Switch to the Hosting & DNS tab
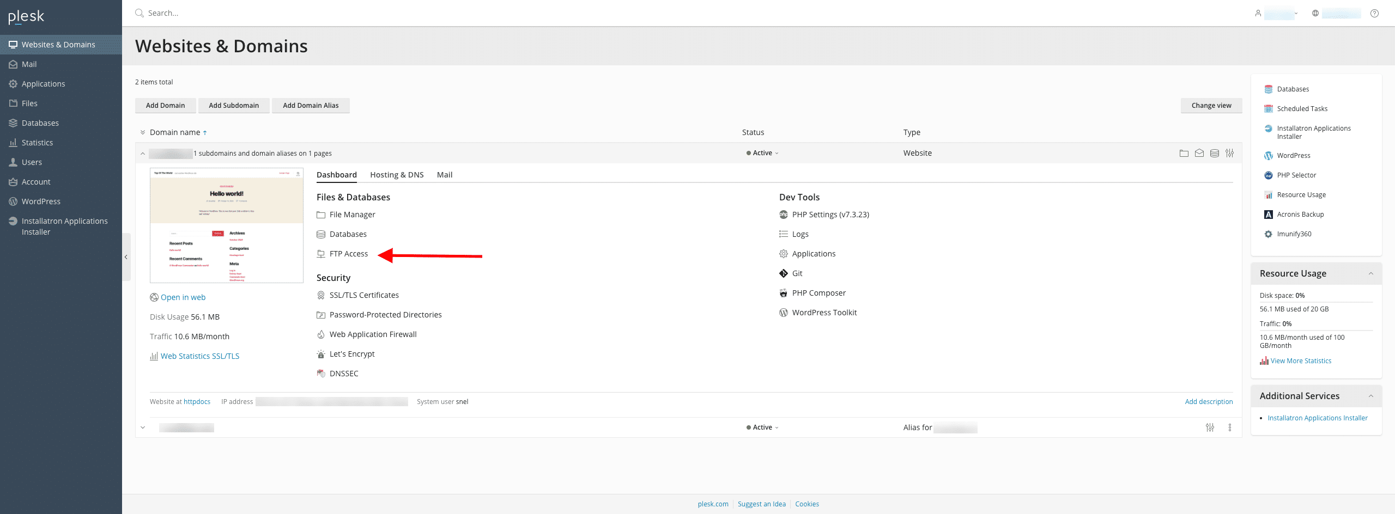The height and width of the screenshot is (514, 1395). pos(397,175)
